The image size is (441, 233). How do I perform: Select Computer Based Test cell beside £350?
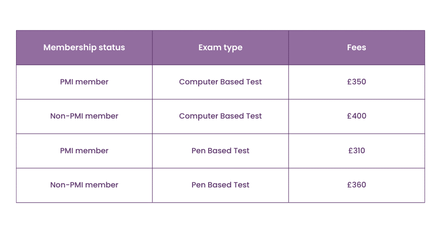(x=220, y=82)
